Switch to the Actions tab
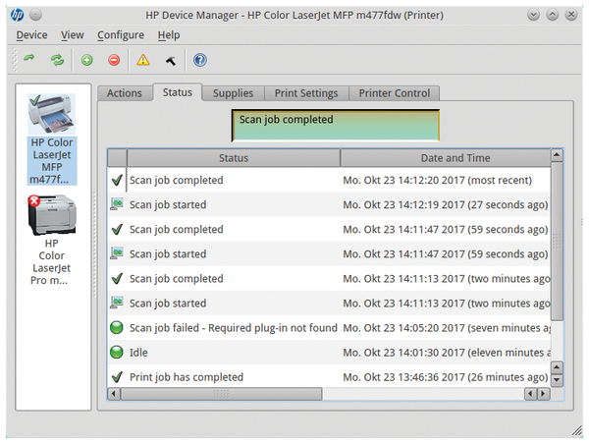The image size is (589, 444). [125, 93]
